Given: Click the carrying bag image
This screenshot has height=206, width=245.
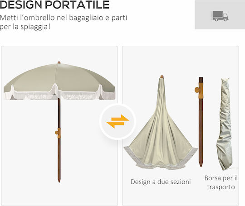Looking at the screenshot, I should [225, 124].
